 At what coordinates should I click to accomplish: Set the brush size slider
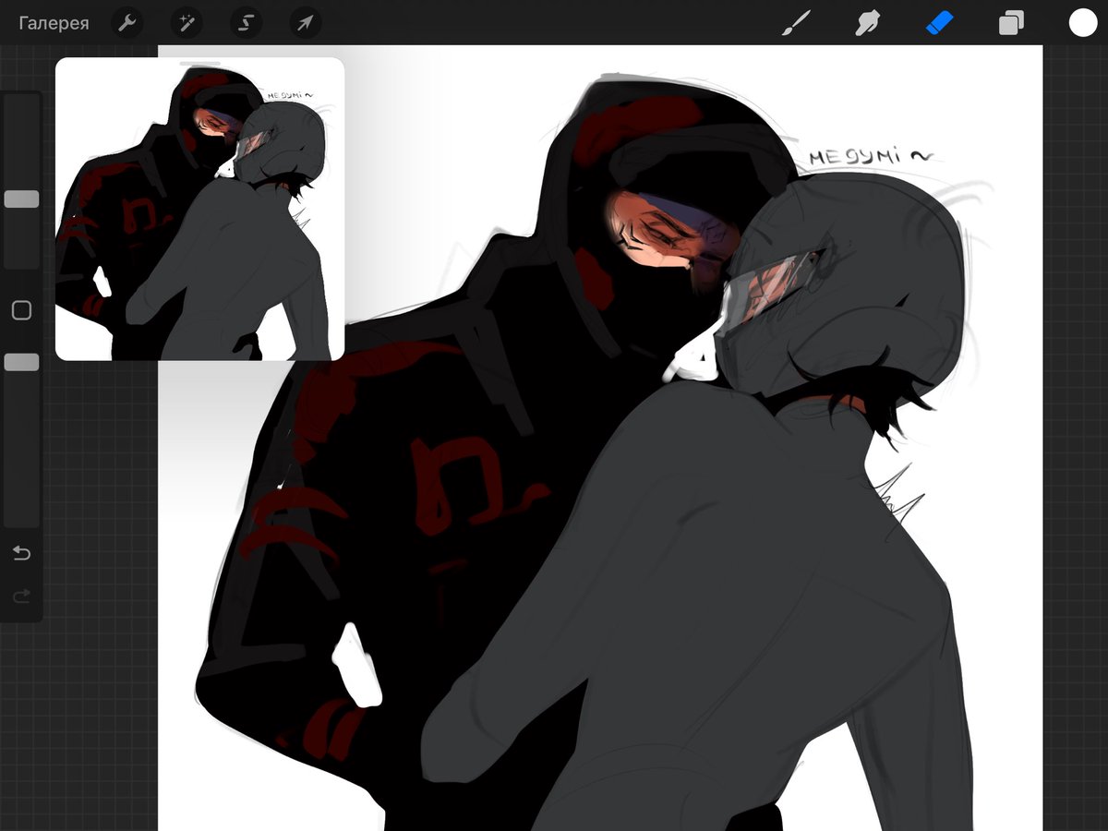(21, 199)
